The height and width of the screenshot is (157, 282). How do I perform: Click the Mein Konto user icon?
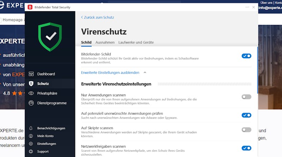coord(31,136)
